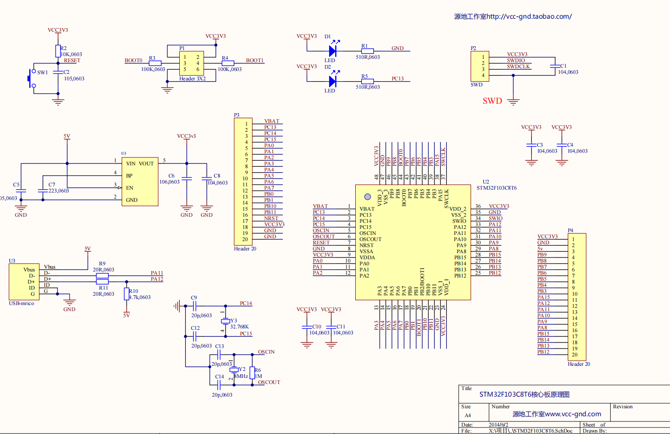The height and width of the screenshot is (434, 670).
Task: Click the www.vcc-gnd.com text in title block
Action: click(573, 414)
